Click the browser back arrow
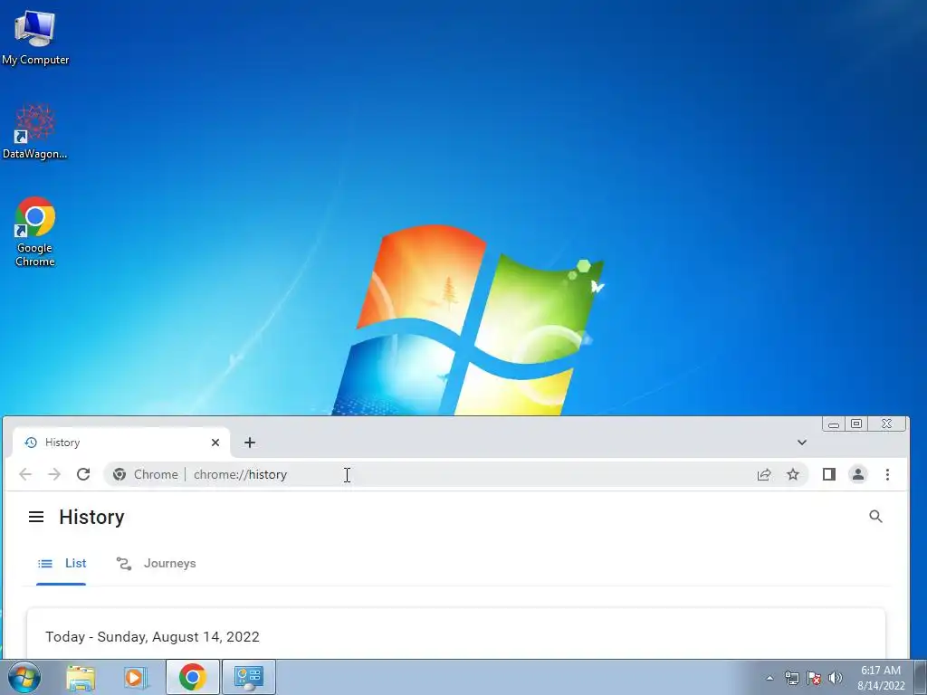The height and width of the screenshot is (695, 927). (x=25, y=474)
